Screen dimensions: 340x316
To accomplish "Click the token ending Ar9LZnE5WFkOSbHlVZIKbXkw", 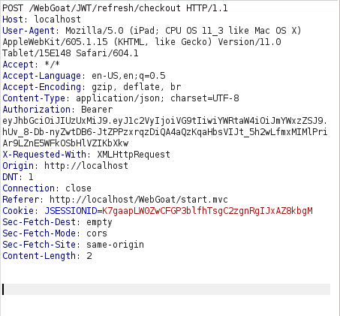I will 65,143.
